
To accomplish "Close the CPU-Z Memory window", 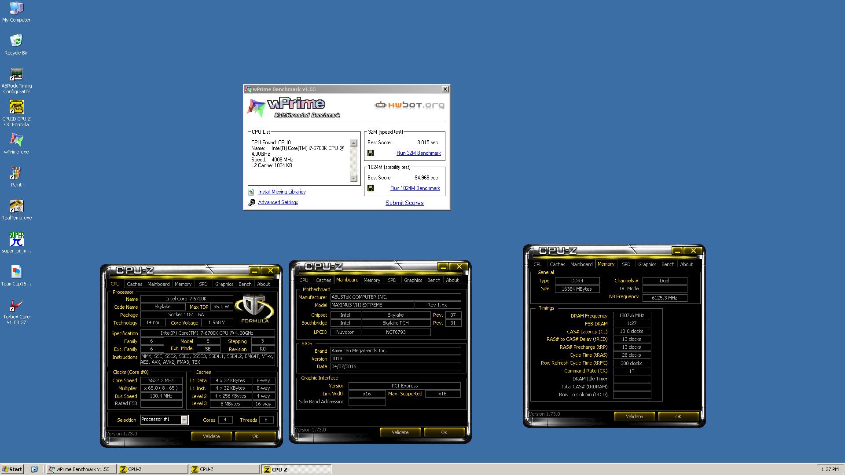I will click(x=693, y=251).
